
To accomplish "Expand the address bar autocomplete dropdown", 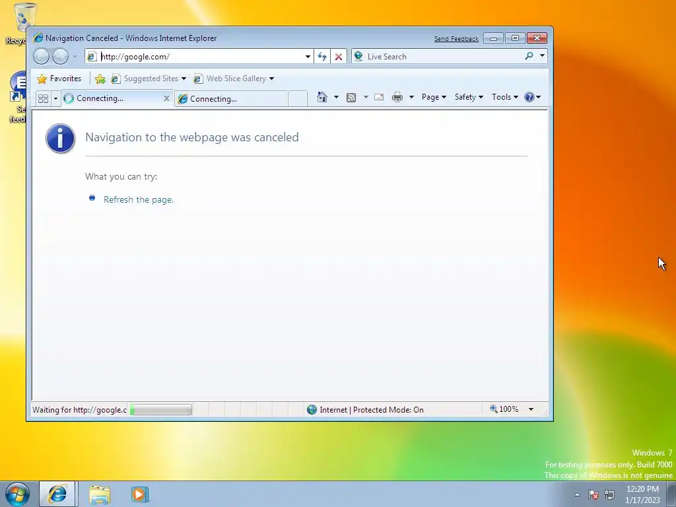I will click(x=308, y=57).
